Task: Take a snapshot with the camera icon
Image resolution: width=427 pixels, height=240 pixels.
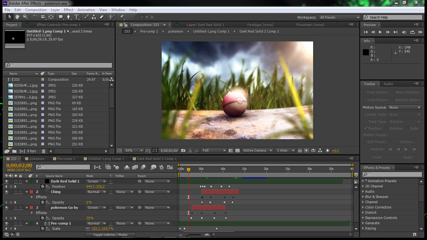Action: (x=183, y=151)
